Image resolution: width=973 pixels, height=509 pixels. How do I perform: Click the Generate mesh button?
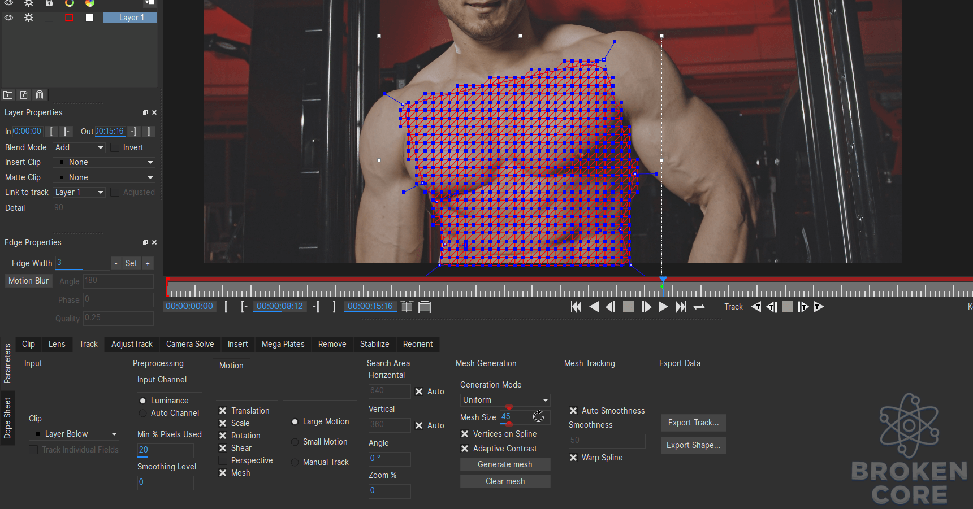[505, 464]
